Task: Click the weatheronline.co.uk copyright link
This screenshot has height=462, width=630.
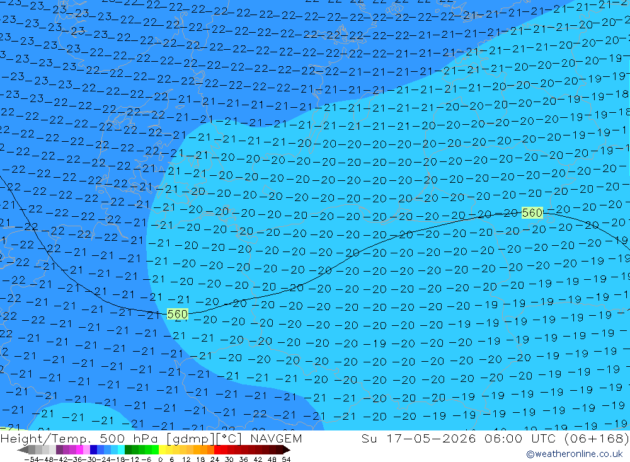Action: click(574, 454)
